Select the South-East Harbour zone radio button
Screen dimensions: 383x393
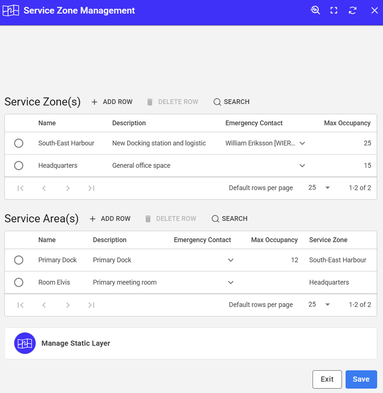point(19,143)
